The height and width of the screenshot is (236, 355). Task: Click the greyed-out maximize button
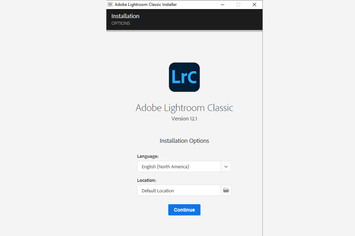[238, 5]
